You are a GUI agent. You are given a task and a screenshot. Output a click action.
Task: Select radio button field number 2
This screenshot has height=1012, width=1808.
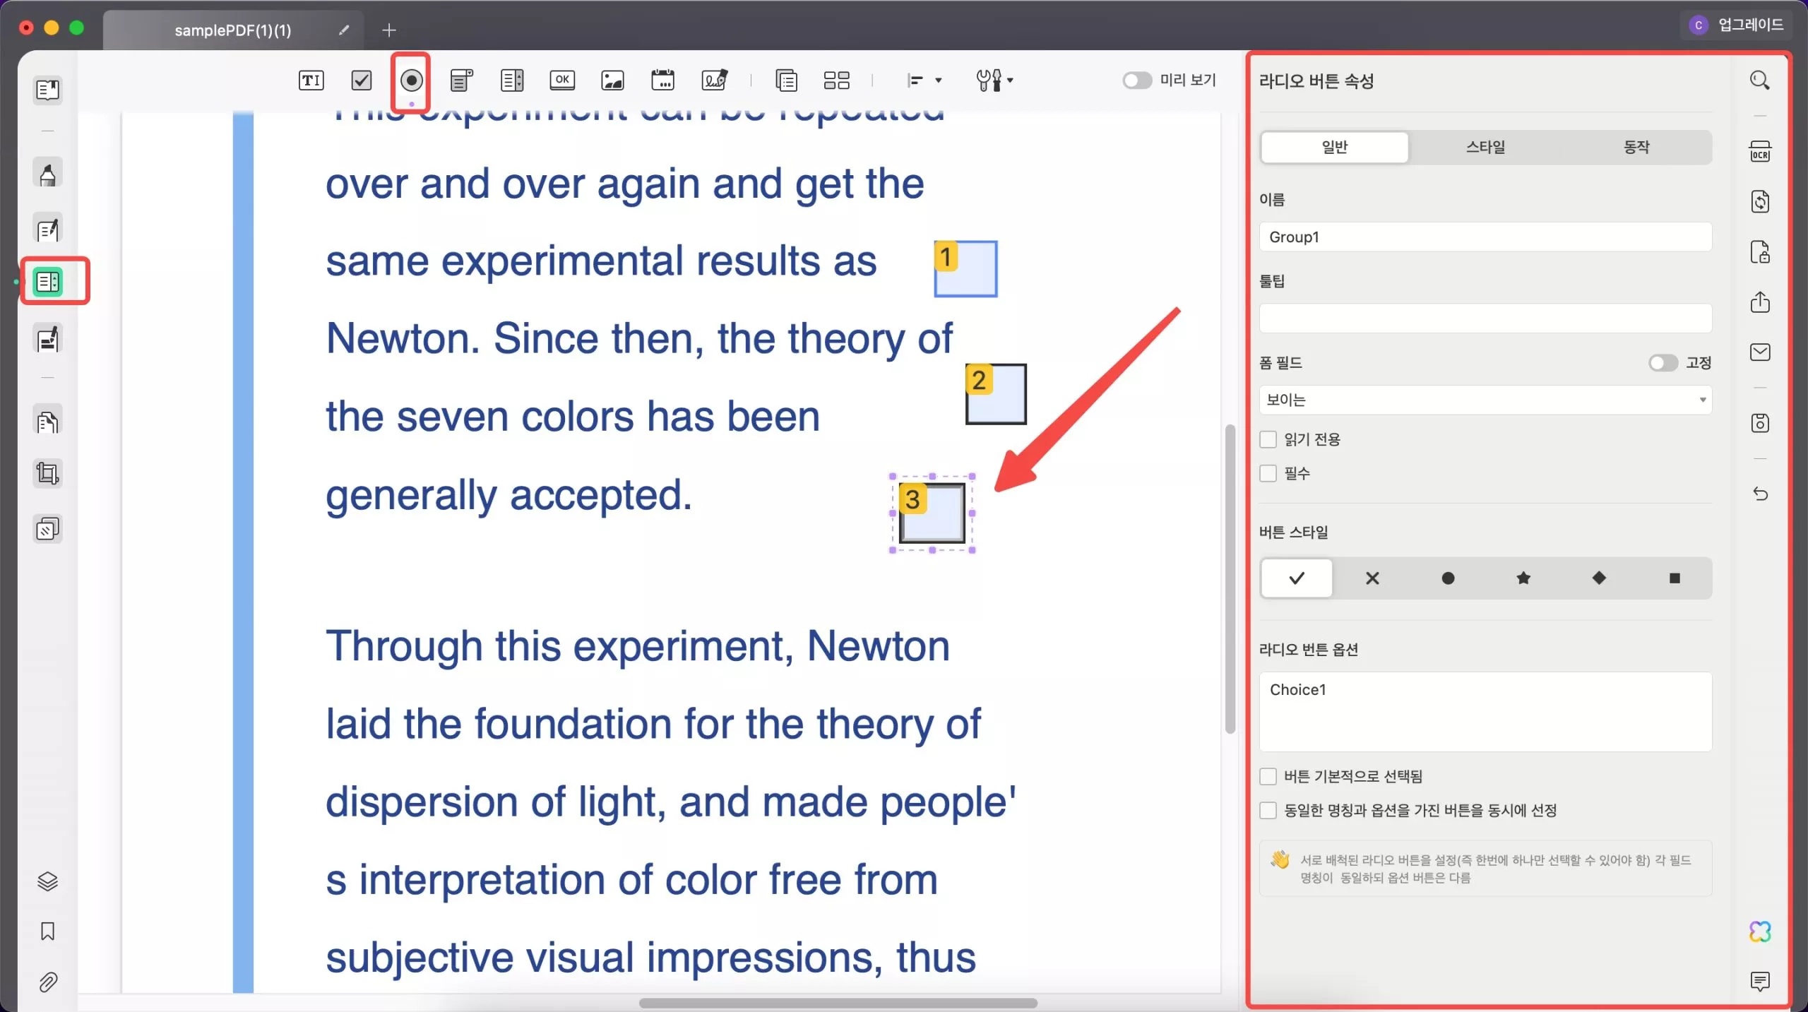click(x=996, y=394)
